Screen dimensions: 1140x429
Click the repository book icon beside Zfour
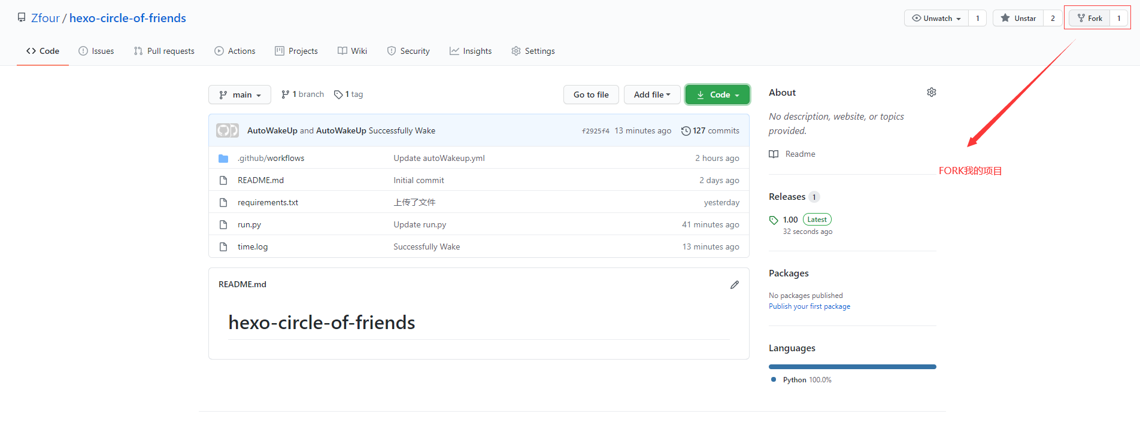click(22, 18)
